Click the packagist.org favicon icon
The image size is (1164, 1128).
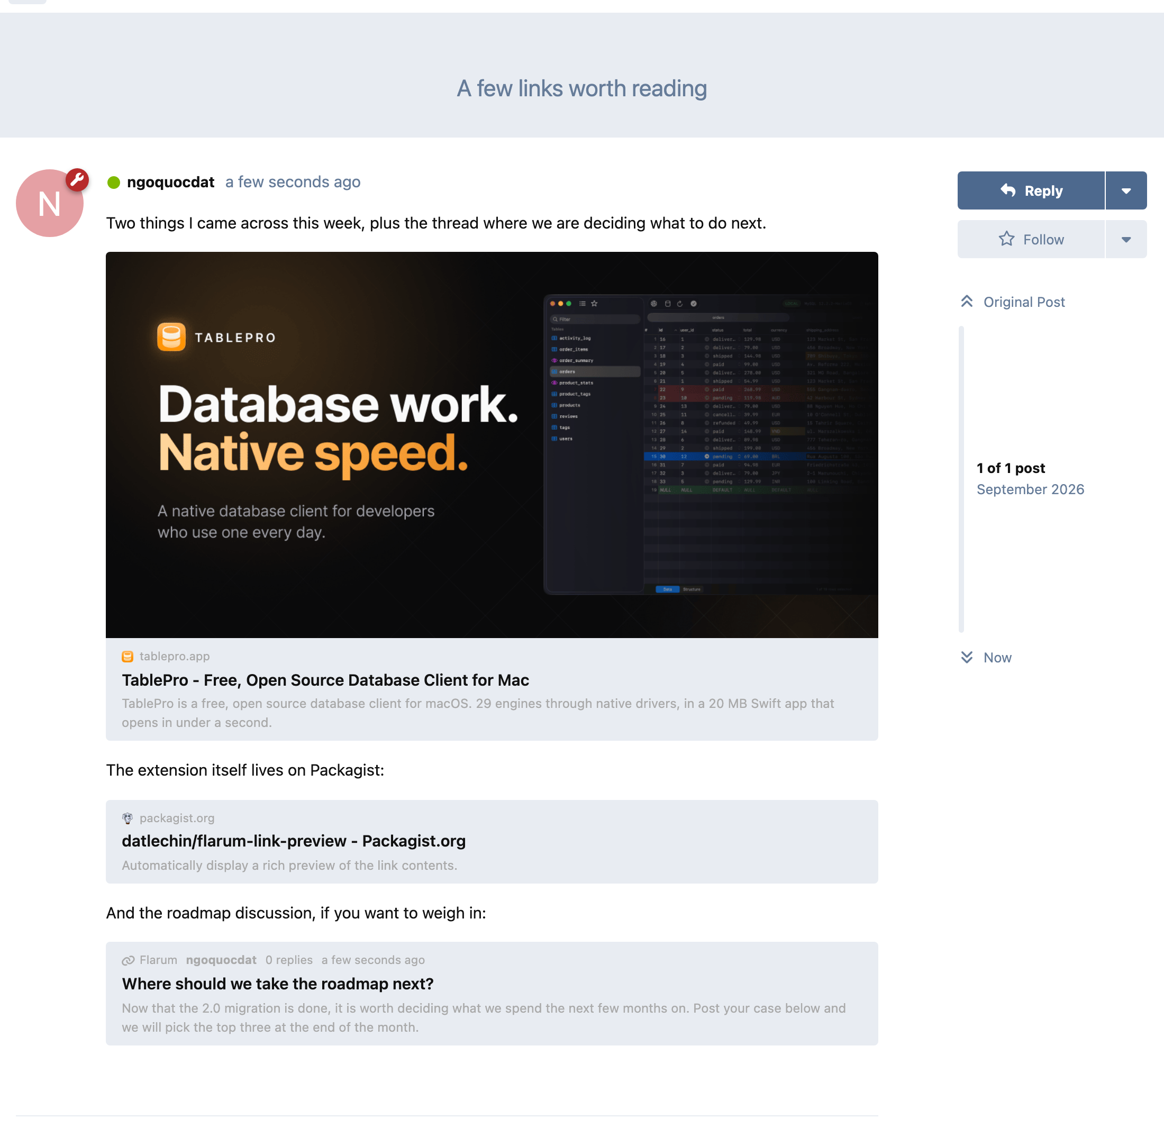[128, 818]
